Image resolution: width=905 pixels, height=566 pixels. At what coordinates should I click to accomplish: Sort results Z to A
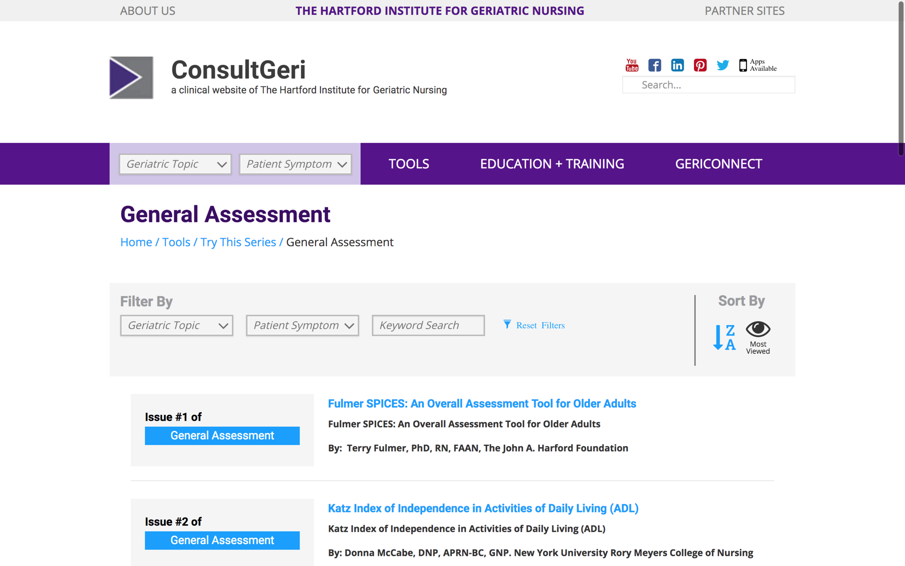click(x=724, y=337)
